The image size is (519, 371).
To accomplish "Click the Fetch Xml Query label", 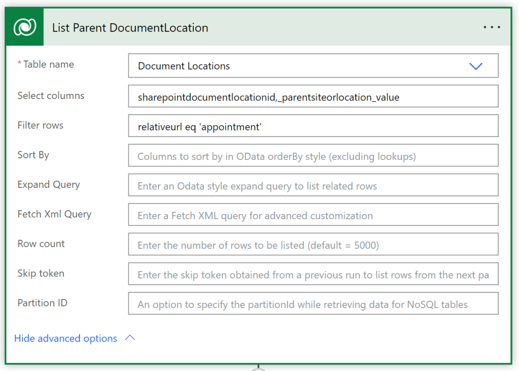I will 54,214.
